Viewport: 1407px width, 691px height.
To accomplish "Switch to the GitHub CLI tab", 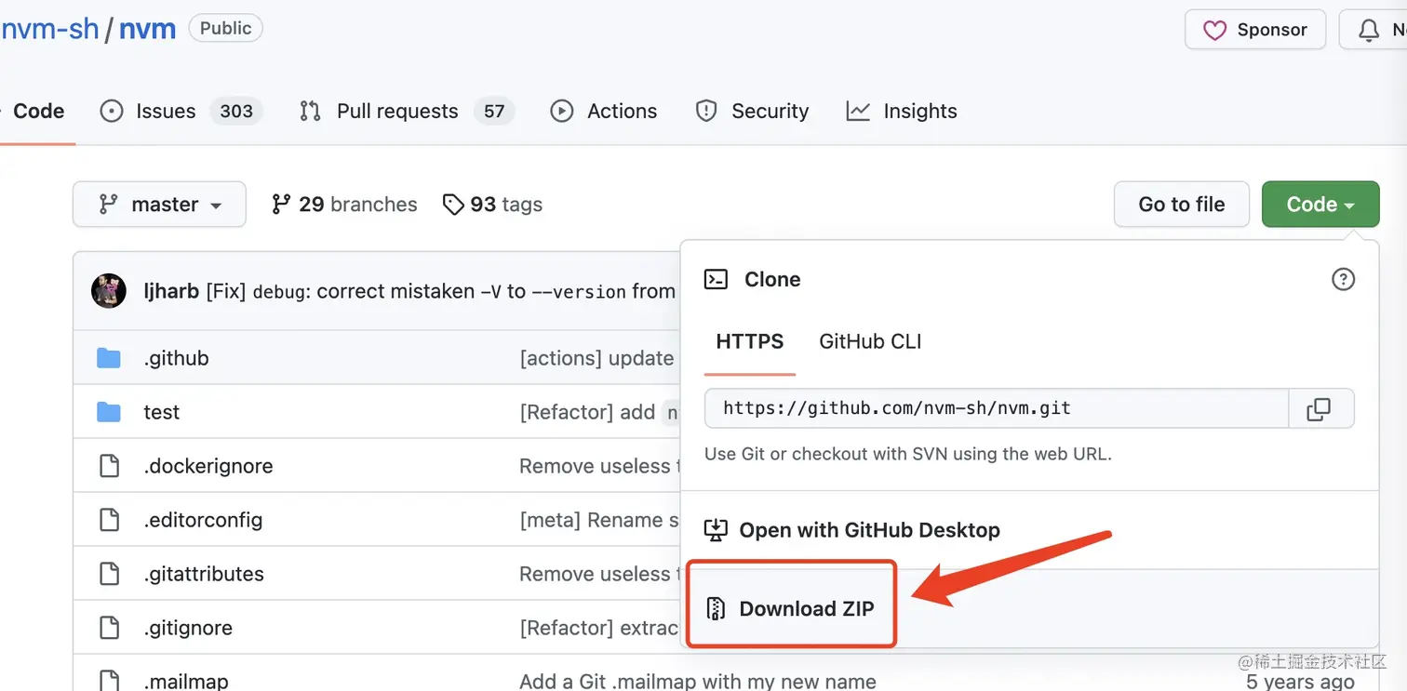I will pyautogui.click(x=870, y=341).
